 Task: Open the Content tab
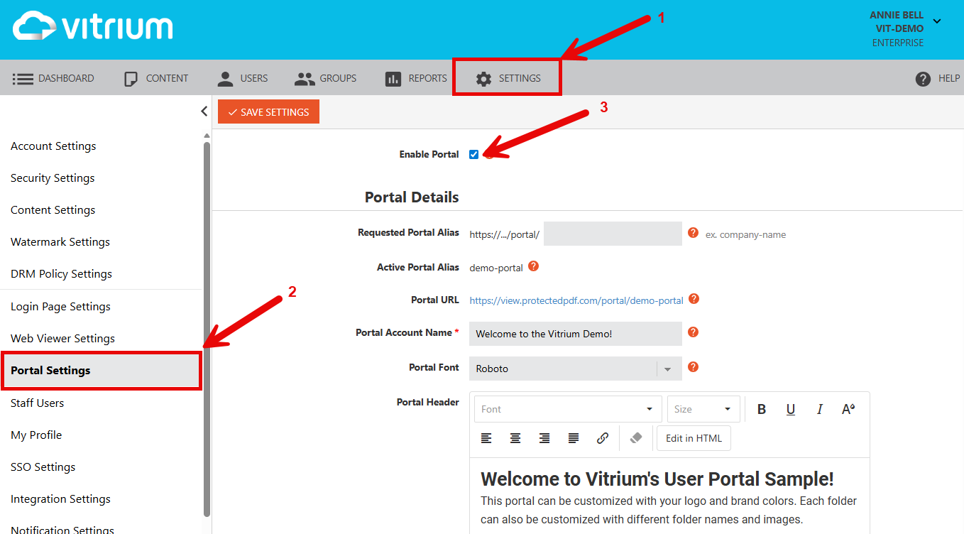pos(156,78)
